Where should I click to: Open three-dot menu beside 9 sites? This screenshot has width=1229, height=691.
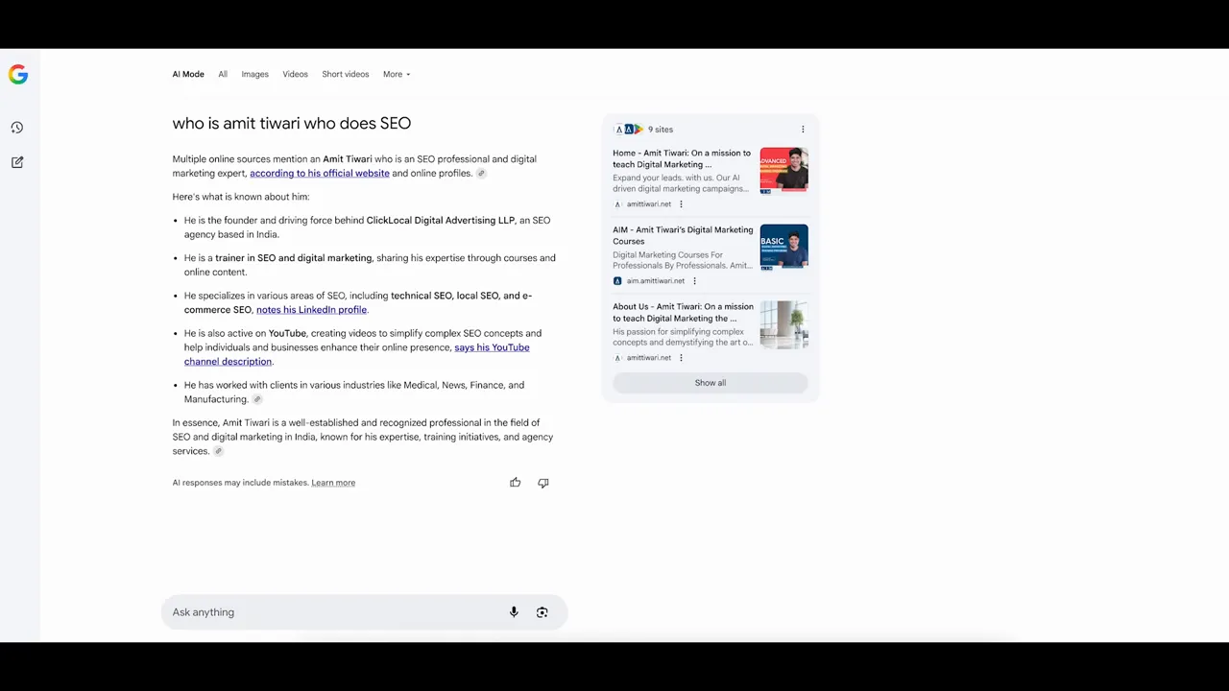coord(803,130)
